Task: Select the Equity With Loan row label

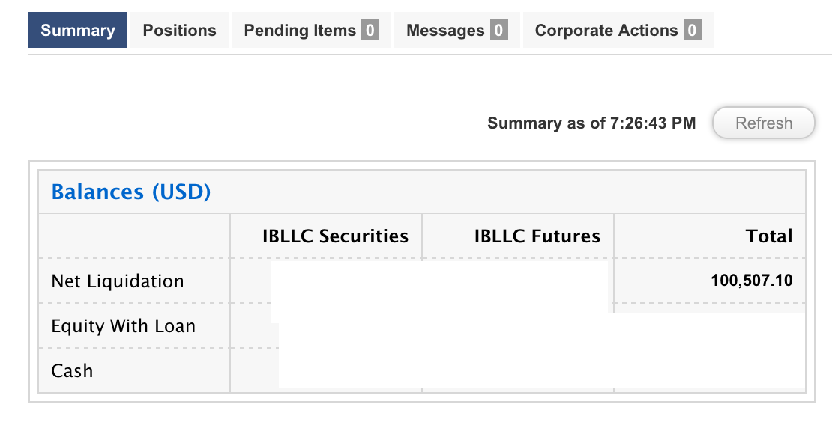Action: (123, 326)
